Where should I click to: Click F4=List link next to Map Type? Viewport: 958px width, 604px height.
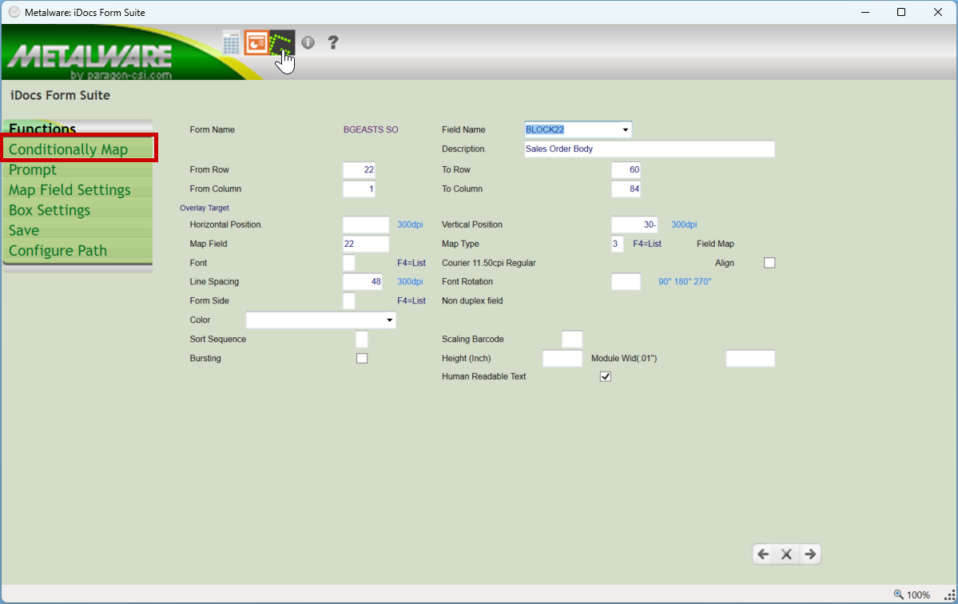coord(647,244)
